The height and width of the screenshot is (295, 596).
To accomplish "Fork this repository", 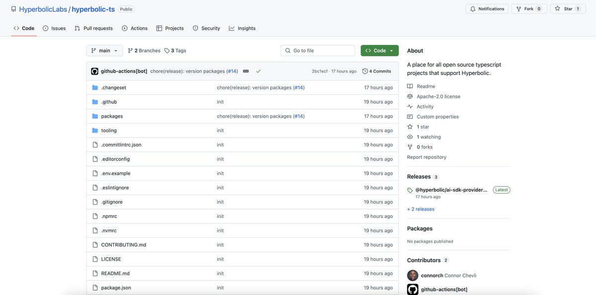I will (x=529, y=8).
